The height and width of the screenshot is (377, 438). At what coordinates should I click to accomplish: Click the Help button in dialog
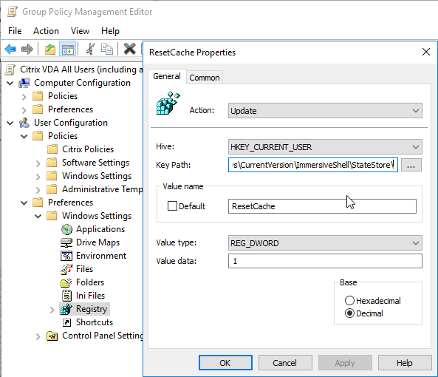(405, 362)
